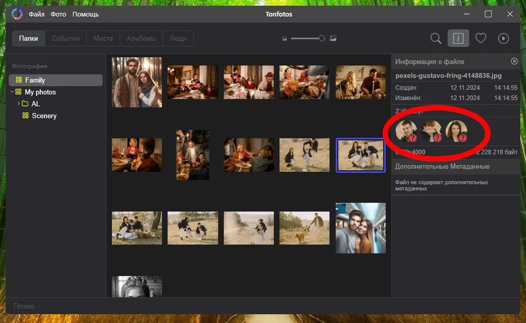Screen dimensions: 526x323
Task: Click the large thumbnail size icon
Action: click(x=333, y=39)
